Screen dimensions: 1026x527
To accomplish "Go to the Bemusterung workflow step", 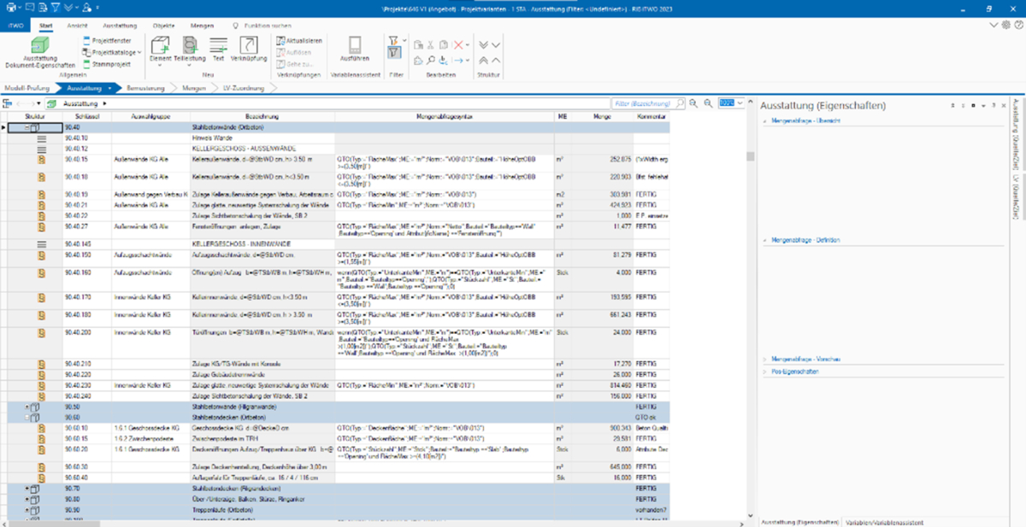I will tap(144, 88).
